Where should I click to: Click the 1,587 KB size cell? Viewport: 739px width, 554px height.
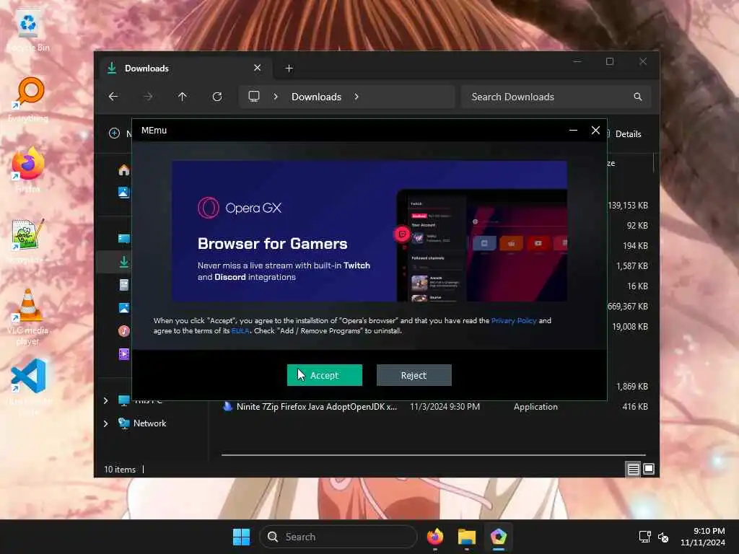click(x=632, y=265)
